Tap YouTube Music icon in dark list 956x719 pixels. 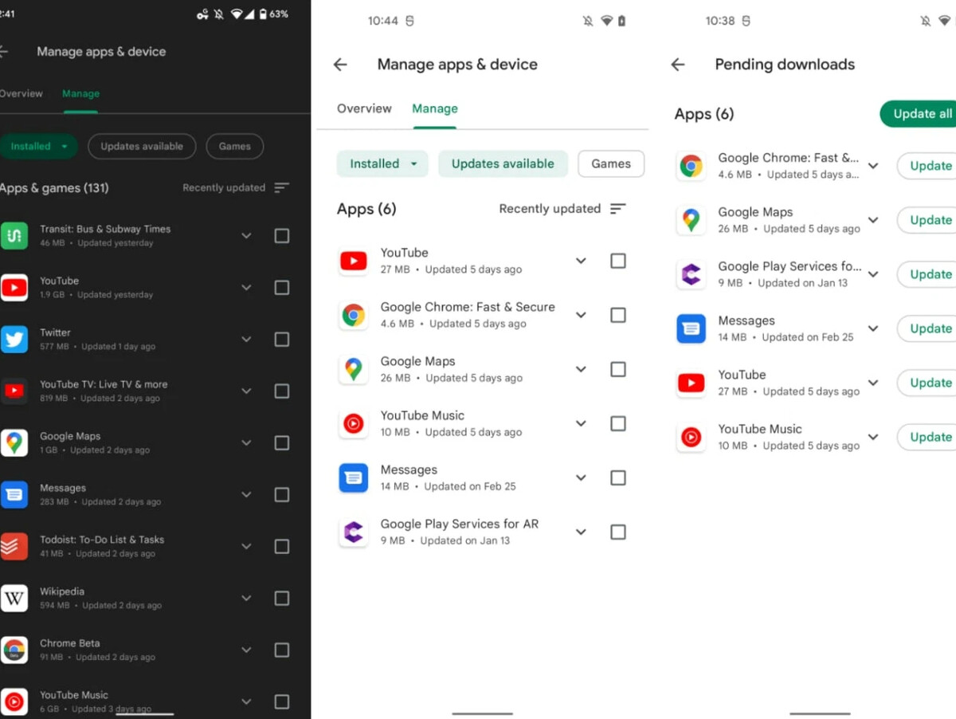tap(14, 701)
